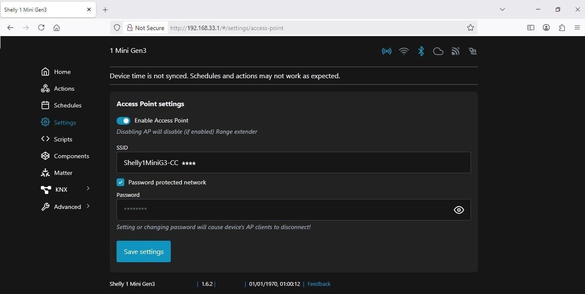Click the Access Point status icon
585x294 pixels.
coord(387,51)
